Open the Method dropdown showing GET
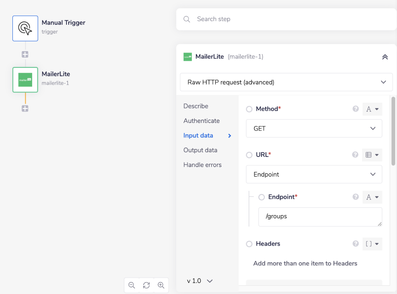The image size is (397, 294). tap(314, 128)
